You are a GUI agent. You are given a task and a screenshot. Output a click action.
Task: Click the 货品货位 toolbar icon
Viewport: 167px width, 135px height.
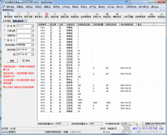[x=107, y=15]
